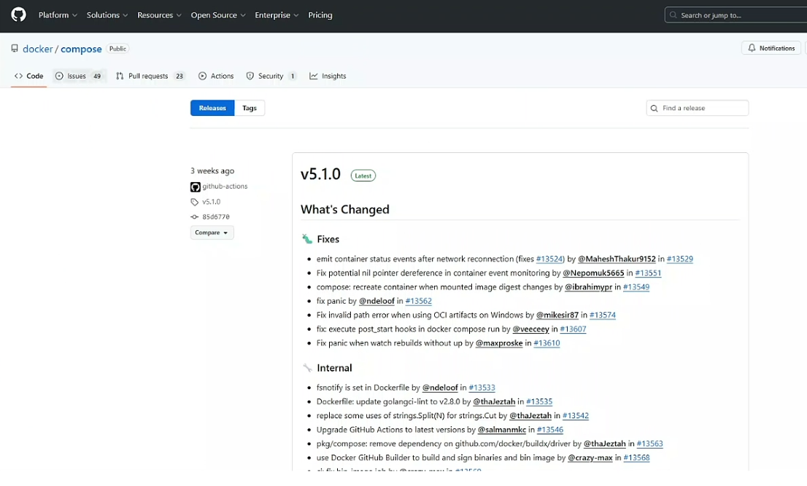Switch to the Tags view

coord(250,108)
